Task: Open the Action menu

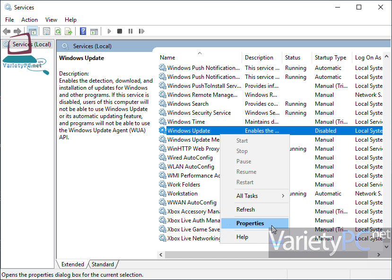Action: coord(29,20)
